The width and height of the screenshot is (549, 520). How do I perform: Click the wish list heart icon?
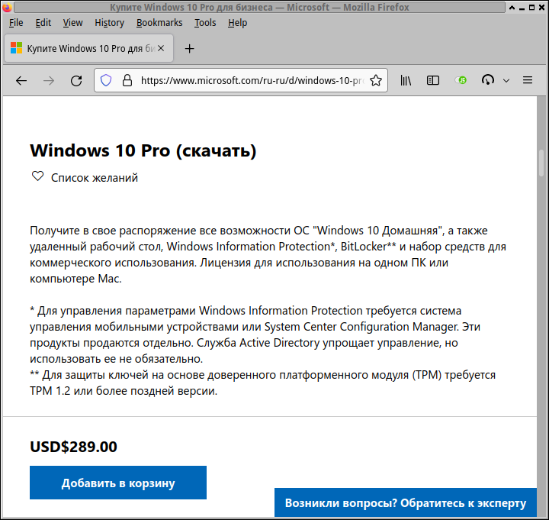[38, 176]
